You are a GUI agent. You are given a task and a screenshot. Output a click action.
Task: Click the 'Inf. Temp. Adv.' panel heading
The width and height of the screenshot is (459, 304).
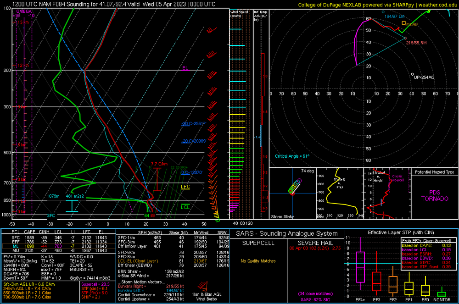click(261, 16)
